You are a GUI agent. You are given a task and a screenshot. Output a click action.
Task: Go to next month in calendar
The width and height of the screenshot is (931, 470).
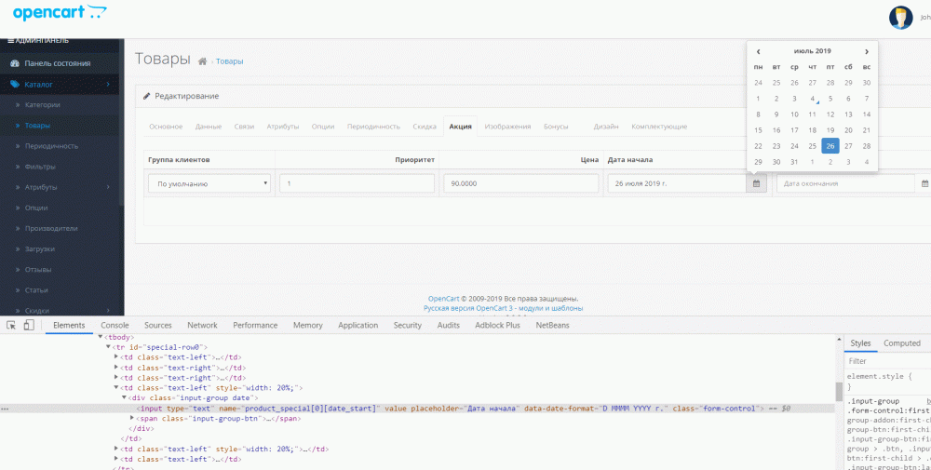click(x=866, y=51)
